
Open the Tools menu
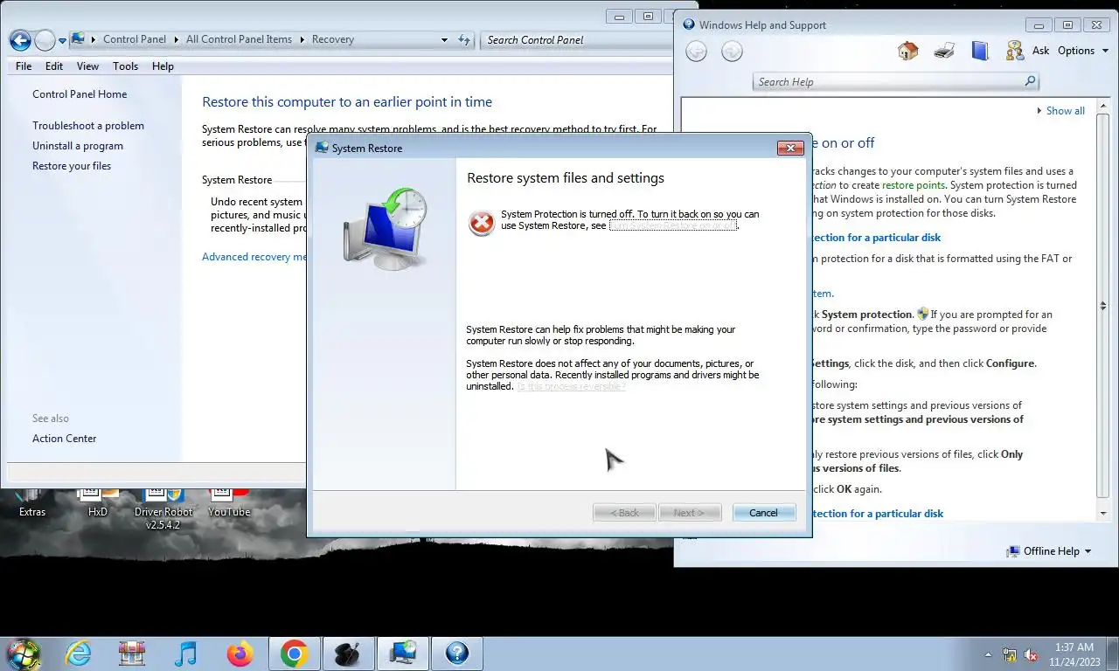[x=125, y=66]
